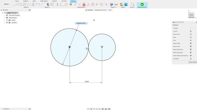
Task: Expand the Document Settings node
Action: (x=4, y=15)
